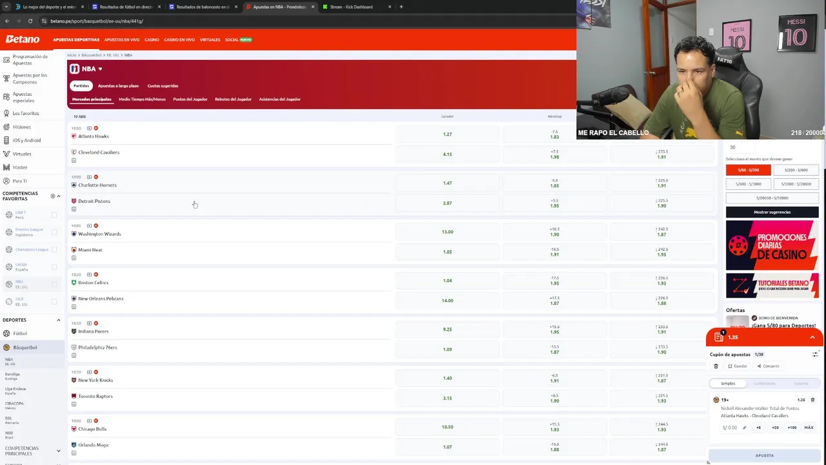
Task: Open the Euroliga competition link
Action: [x=12, y=375]
